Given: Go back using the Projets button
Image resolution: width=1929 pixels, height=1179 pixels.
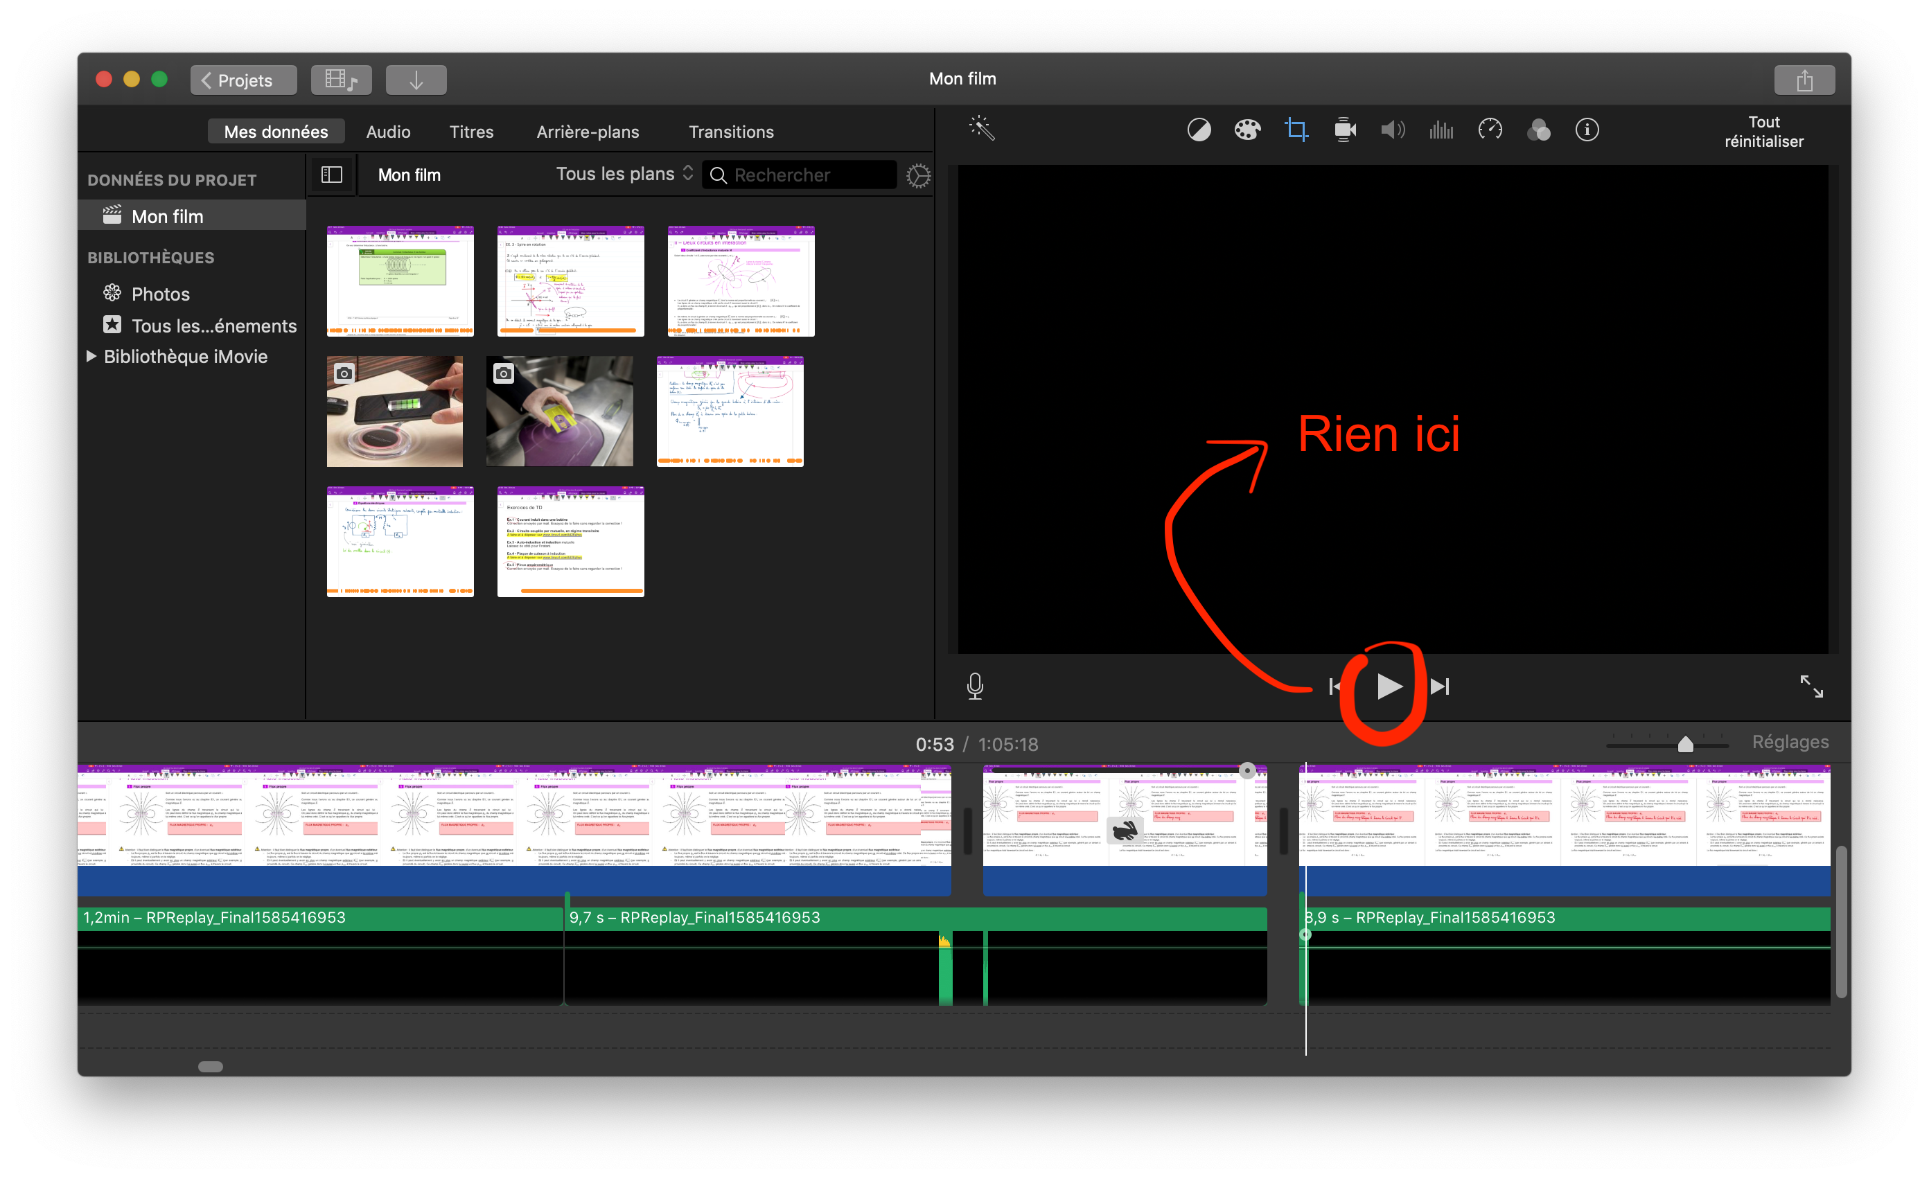Looking at the screenshot, I should coord(243,80).
